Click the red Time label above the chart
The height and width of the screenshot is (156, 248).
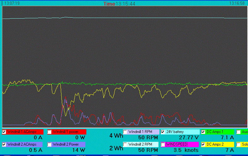tap(109, 4)
